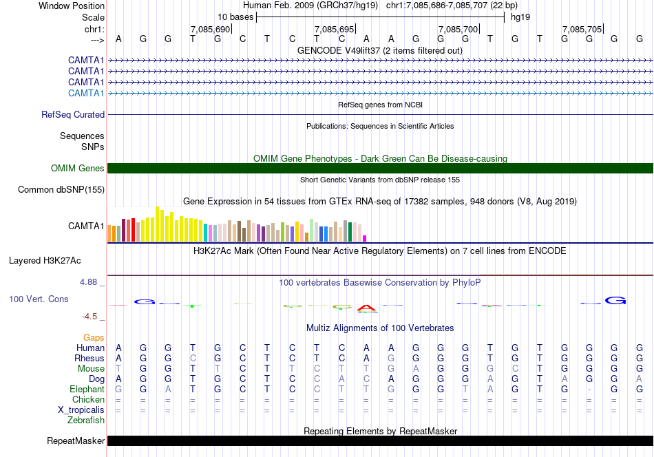The image size is (654, 457).
Task: Click the '10 bases' scale bar label
Action: click(235, 17)
